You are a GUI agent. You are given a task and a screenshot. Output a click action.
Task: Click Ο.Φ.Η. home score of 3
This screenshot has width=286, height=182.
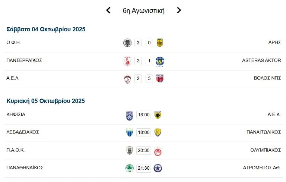(138, 43)
